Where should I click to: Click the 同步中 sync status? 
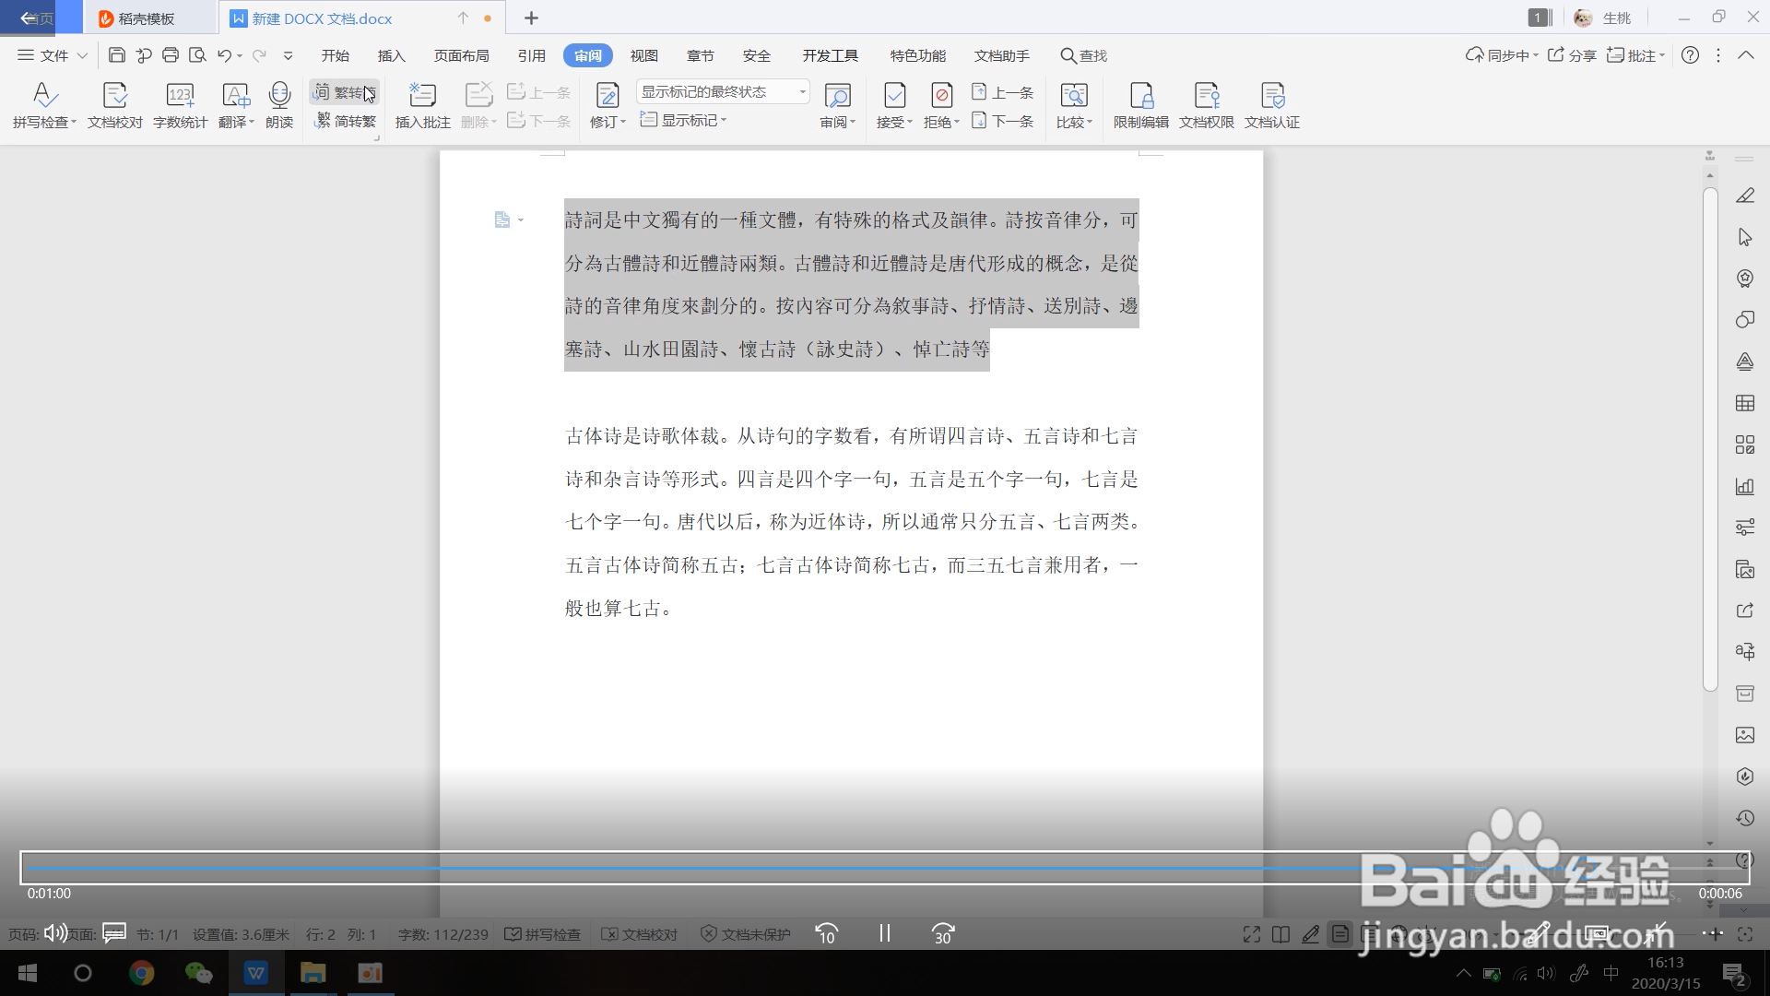coord(1502,55)
